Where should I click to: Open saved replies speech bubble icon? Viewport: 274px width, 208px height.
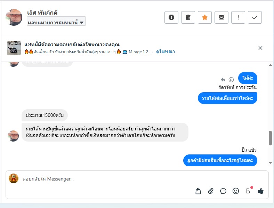click(x=223, y=191)
